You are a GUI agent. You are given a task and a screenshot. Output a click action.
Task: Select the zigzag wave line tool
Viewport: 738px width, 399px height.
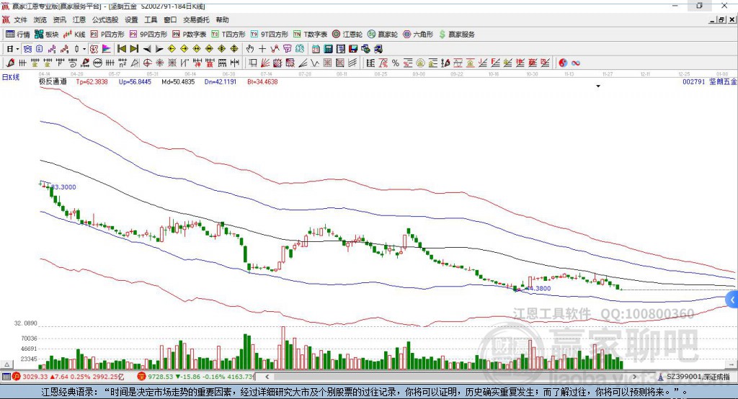314,63
